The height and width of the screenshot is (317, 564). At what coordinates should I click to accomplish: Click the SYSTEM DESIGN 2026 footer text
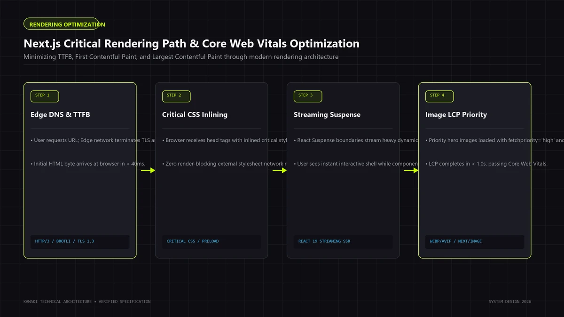[510, 302]
